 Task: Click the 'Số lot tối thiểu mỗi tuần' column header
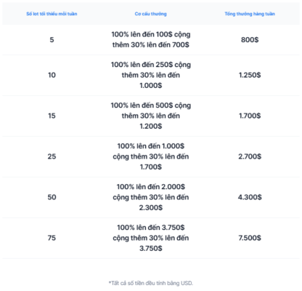[x=52, y=14]
